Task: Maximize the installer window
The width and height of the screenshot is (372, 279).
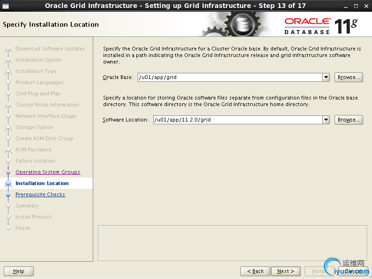Action: coord(356,6)
